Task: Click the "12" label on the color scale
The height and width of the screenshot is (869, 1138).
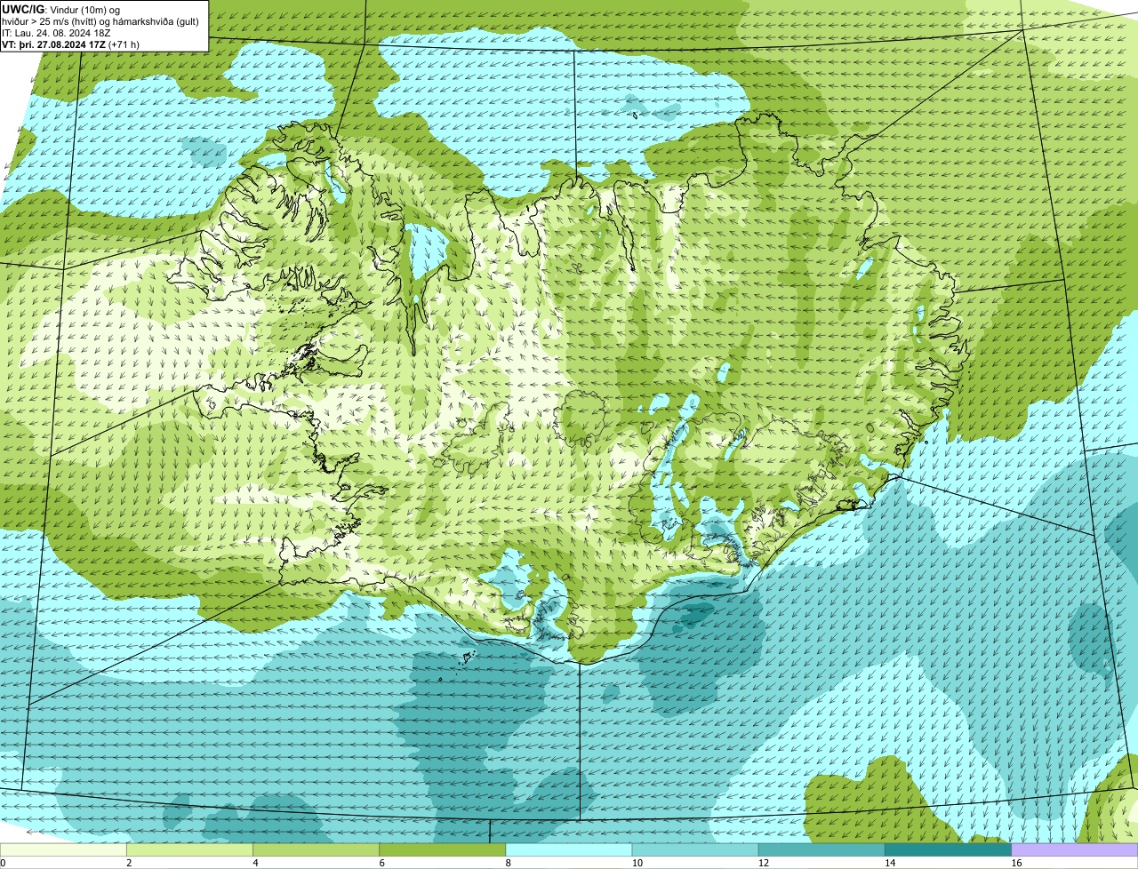Action: pos(763,863)
